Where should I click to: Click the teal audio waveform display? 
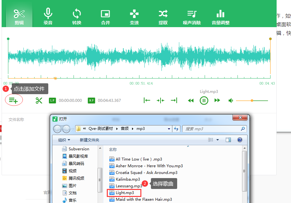139,56
